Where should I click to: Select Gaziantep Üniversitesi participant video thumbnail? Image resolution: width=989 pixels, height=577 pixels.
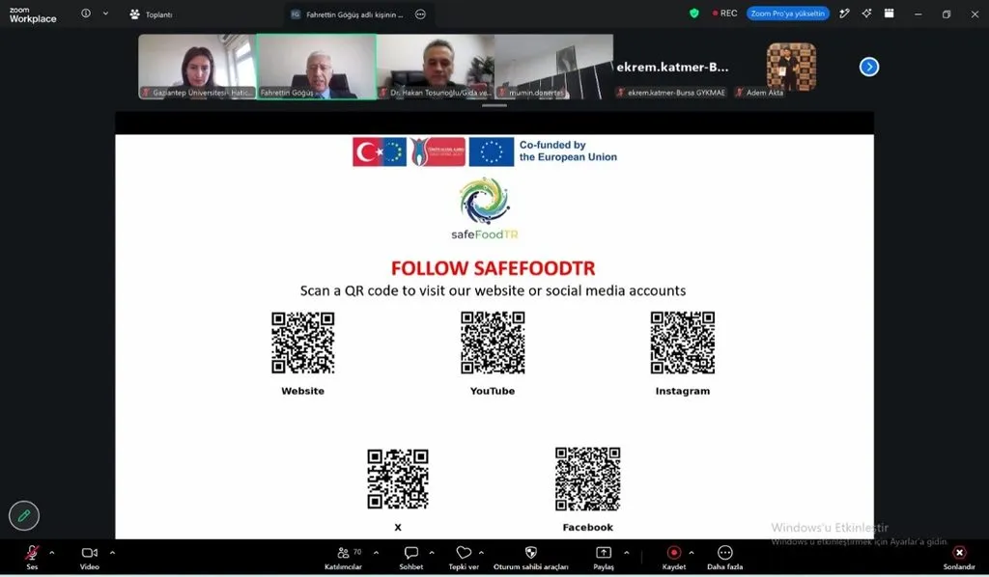pyautogui.click(x=197, y=67)
